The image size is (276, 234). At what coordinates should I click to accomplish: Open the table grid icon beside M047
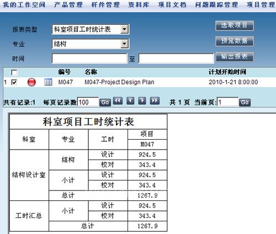(x=48, y=82)
